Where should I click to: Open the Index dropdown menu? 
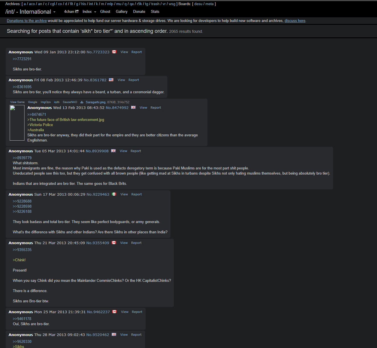(x=89, y=12)
